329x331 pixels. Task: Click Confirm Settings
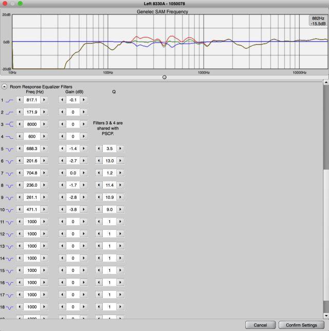coord(301,325)
